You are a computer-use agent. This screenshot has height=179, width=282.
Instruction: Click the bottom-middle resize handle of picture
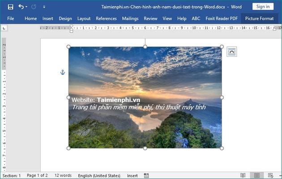tap(145, 148)
